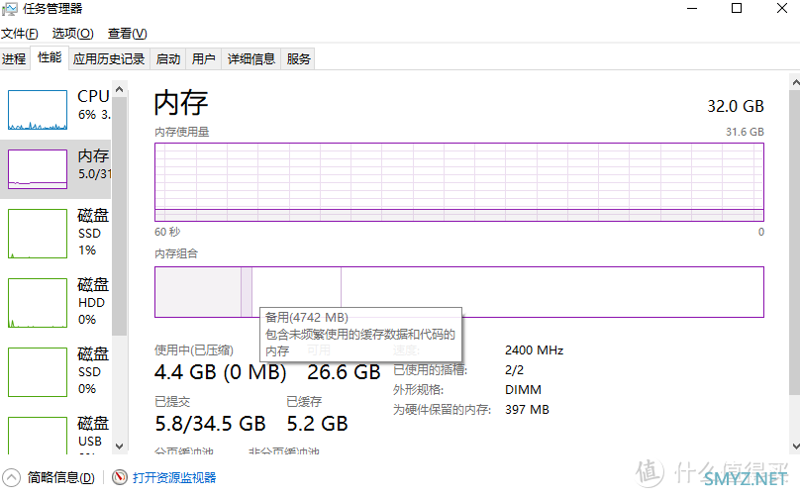Go to the 启动 tab
Image resolution: width=800 pixels, height=498 pixels.
coord(168,59)
